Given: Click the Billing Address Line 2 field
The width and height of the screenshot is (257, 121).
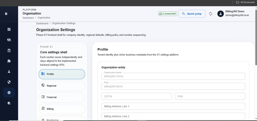Looking at the screenshot, I should (173, 116).
